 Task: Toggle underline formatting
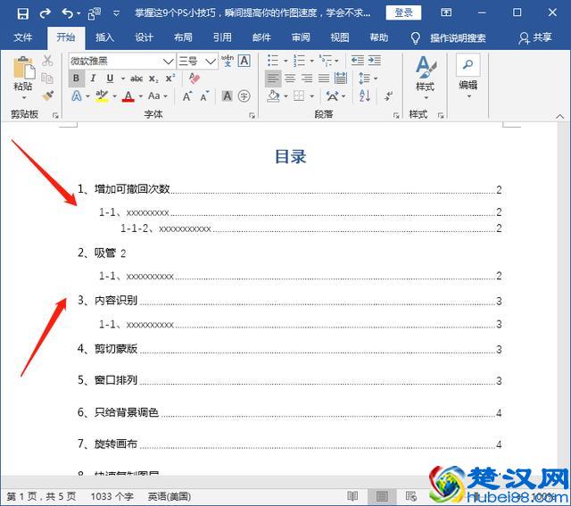(110, 79)
